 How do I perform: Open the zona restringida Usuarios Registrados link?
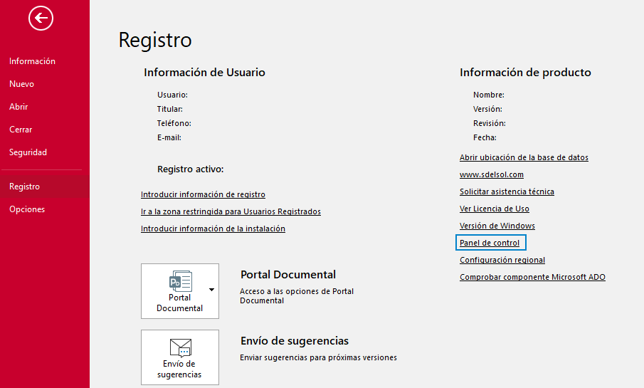(x=231, y=211)
